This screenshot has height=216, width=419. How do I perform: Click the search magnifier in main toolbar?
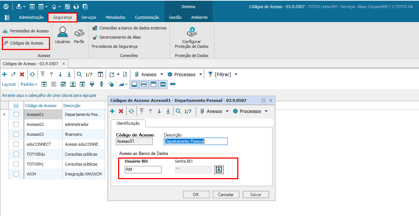coord(79,74)
